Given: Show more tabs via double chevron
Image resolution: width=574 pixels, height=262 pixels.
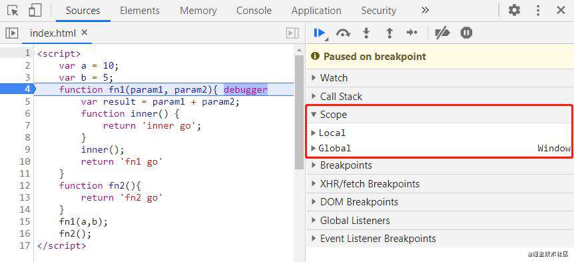Looking at the screenshot, I should [425, 10].
